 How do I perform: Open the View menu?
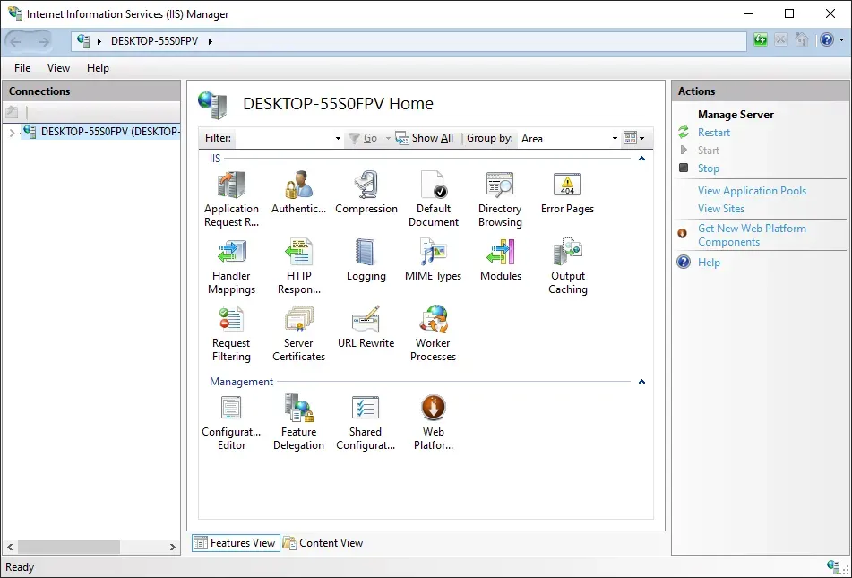point(58,68)
